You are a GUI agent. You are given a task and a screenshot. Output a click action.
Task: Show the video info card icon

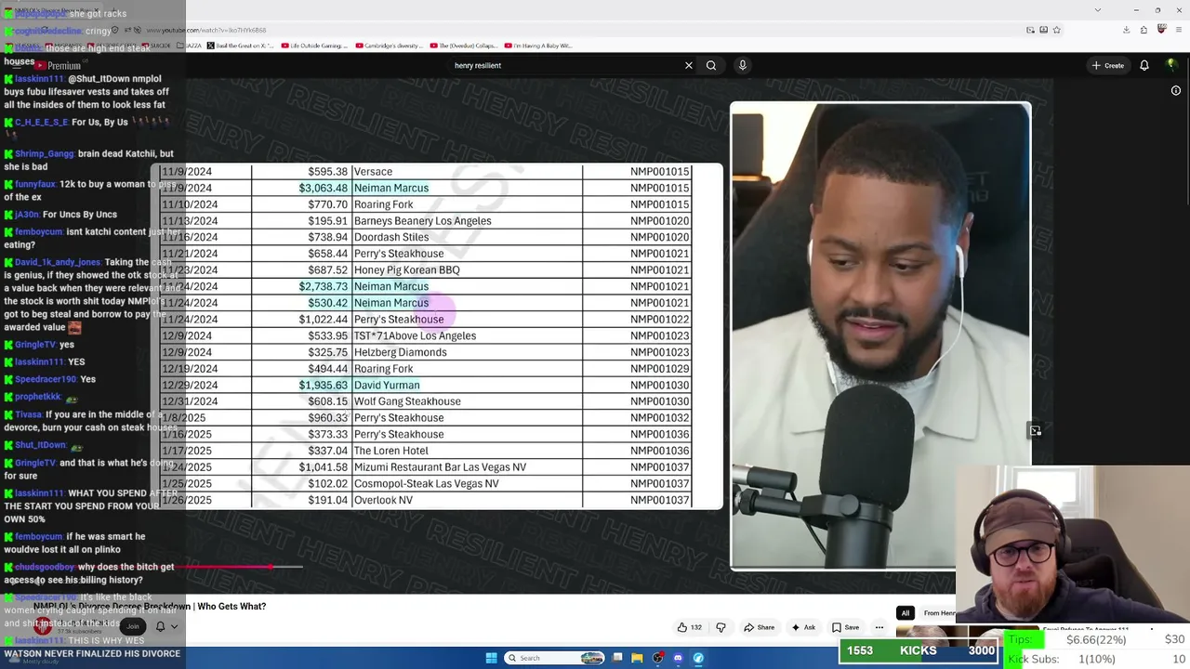pyautogui.click(x=1176, y=90)
